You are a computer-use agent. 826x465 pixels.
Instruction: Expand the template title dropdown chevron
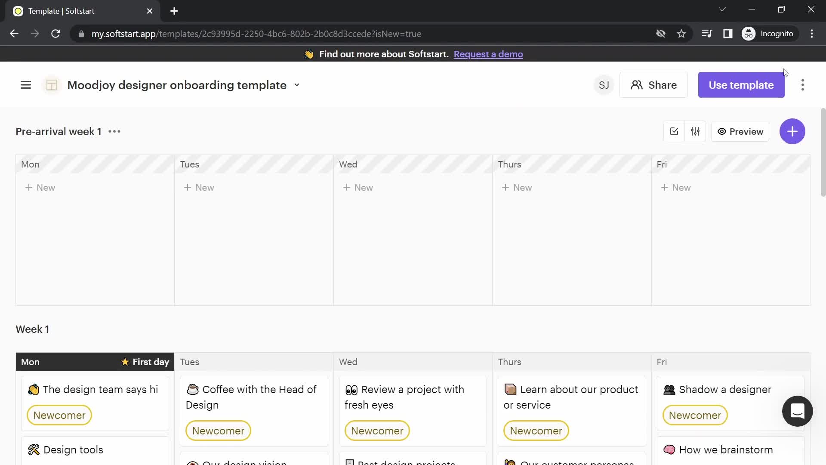[297, 85]
